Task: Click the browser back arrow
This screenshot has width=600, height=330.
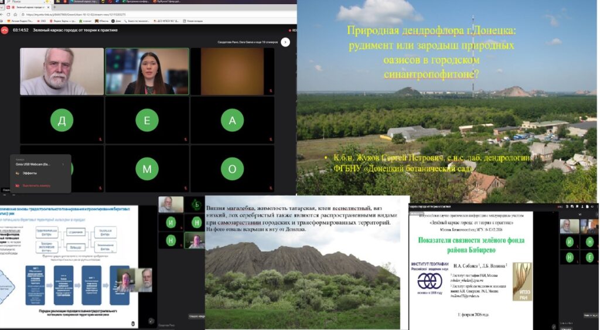Action: tap(4, 13)
